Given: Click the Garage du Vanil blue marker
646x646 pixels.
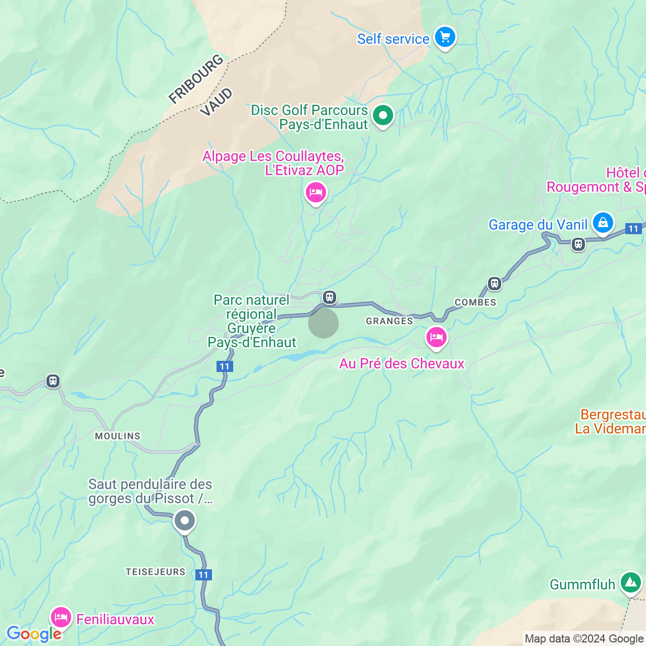Looking at the screenshot, I should [603, 224].
